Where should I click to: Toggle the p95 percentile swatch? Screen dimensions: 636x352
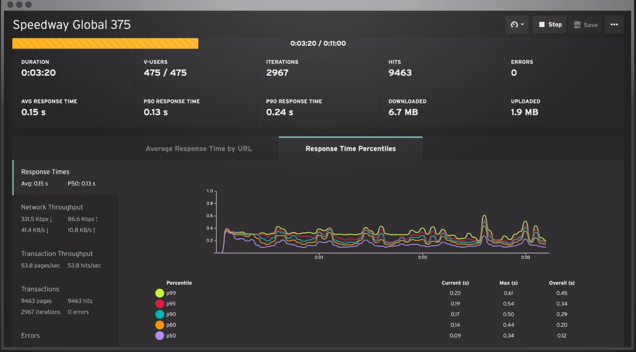159,304
